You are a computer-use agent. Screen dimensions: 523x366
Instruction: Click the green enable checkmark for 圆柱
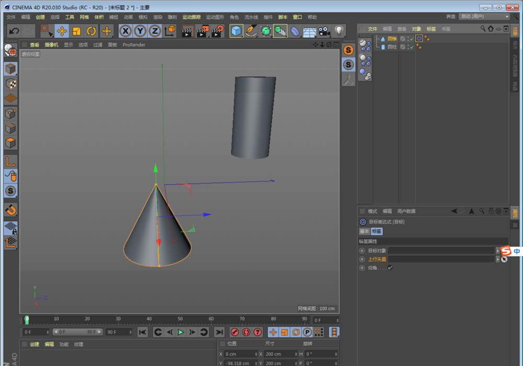(x=412, y=47)
